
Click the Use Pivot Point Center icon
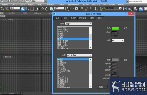(x=67, y=9)
